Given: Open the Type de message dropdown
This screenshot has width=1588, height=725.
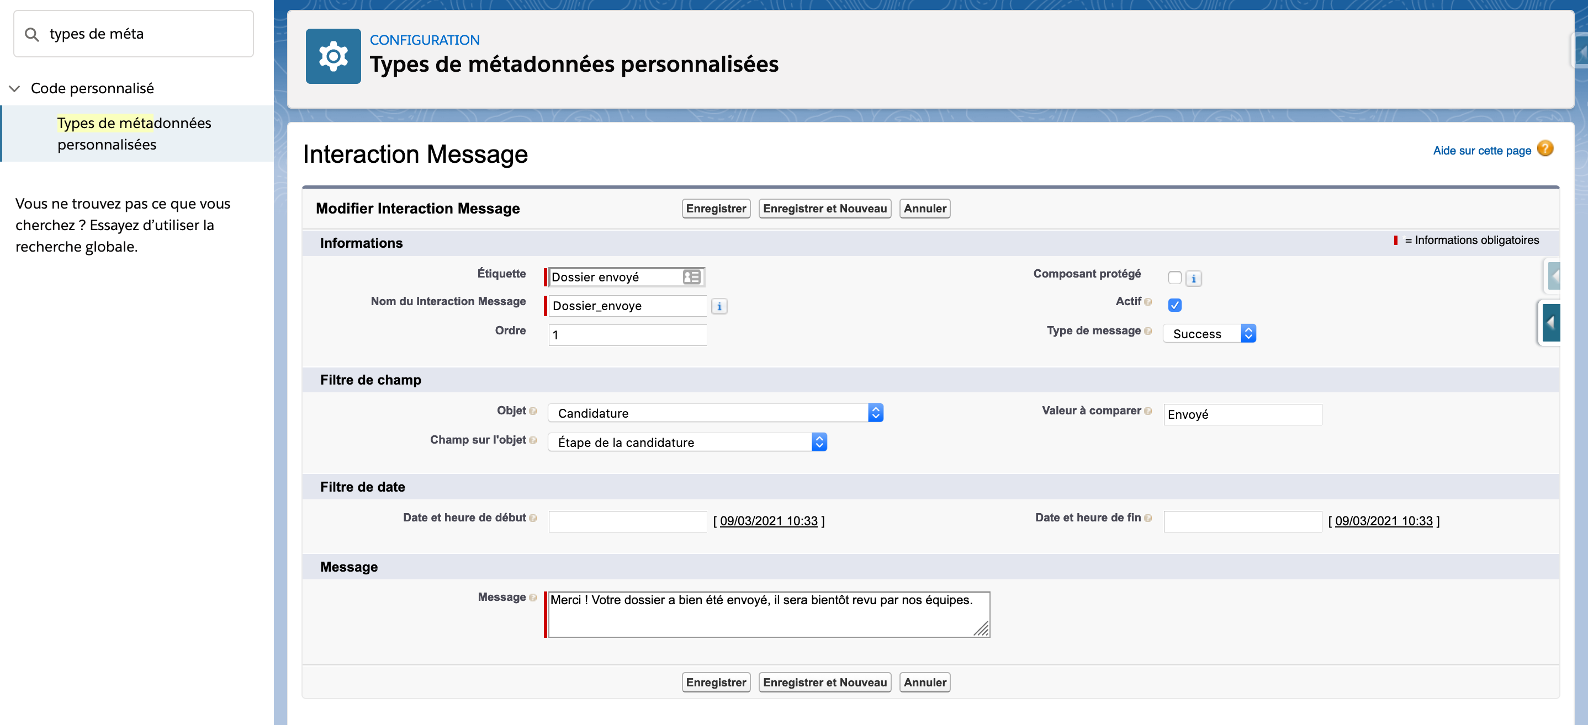Looking at the screenshot, I should pyautogui.click(x=1208, y=333).
